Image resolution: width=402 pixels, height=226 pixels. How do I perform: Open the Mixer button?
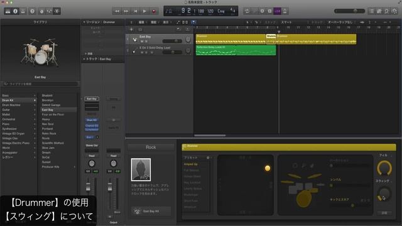[49, 11]
